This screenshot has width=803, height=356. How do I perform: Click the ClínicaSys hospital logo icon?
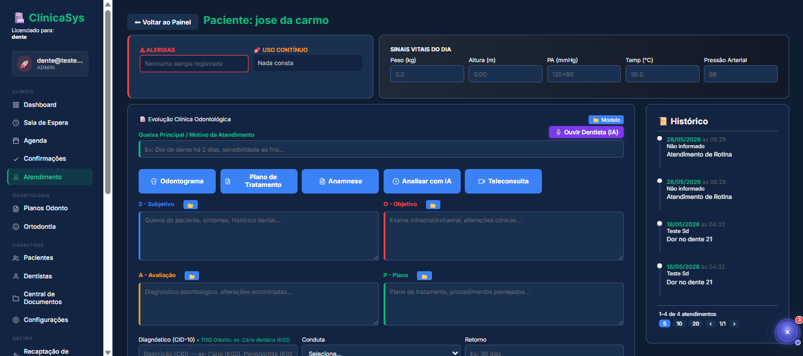(x=19, y=18)
